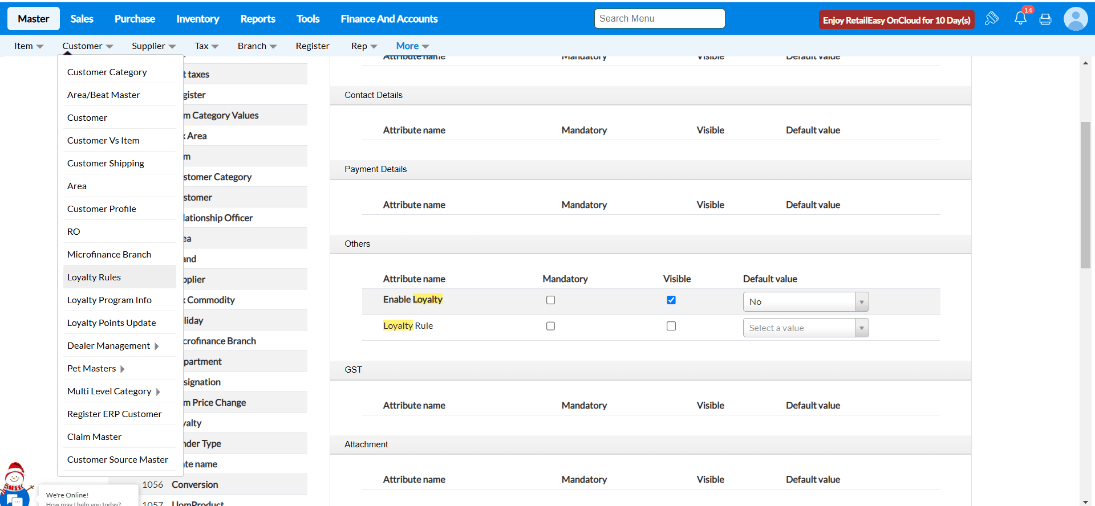Expand the More menu dropdown

coord(412,46)
